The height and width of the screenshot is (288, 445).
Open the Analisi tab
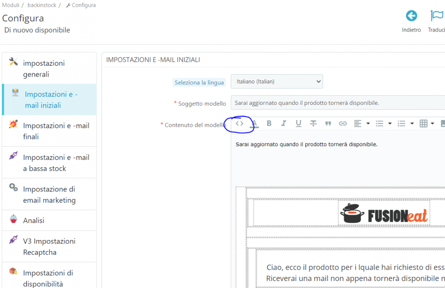click(49, 220)
